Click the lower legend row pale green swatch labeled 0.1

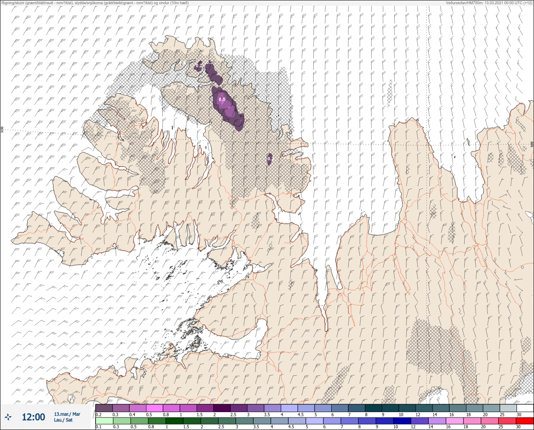click(104, 420)
